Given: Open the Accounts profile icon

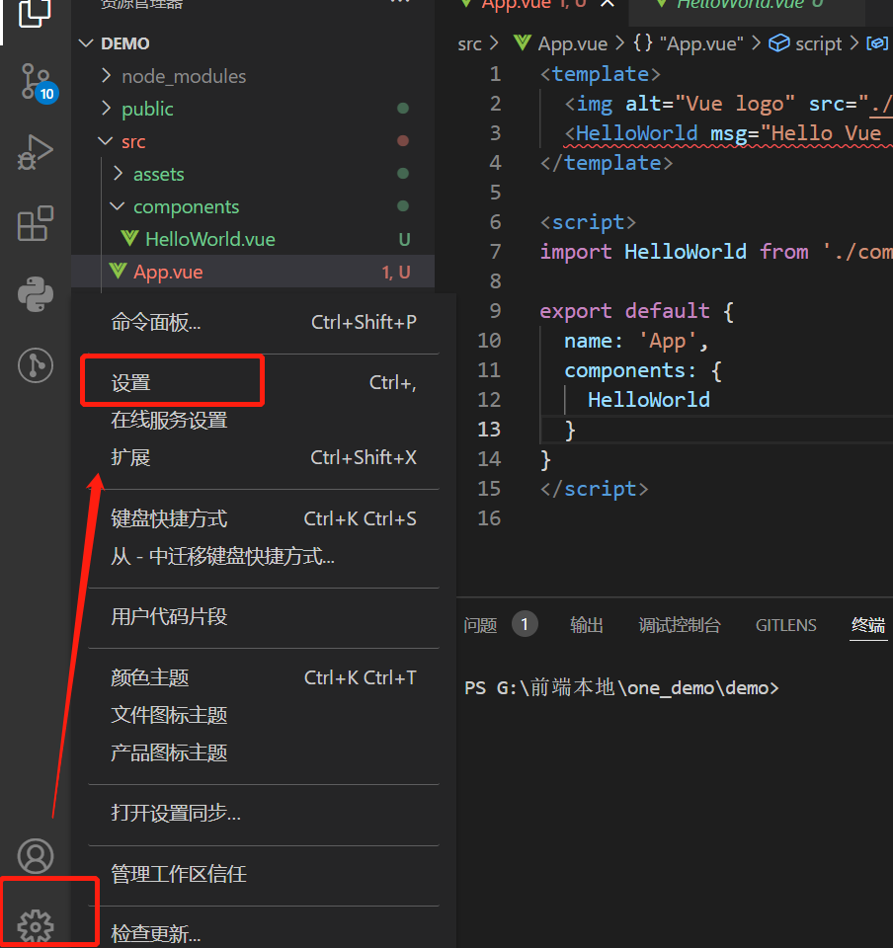Looking at the screenshot, I should click(35, 855).
